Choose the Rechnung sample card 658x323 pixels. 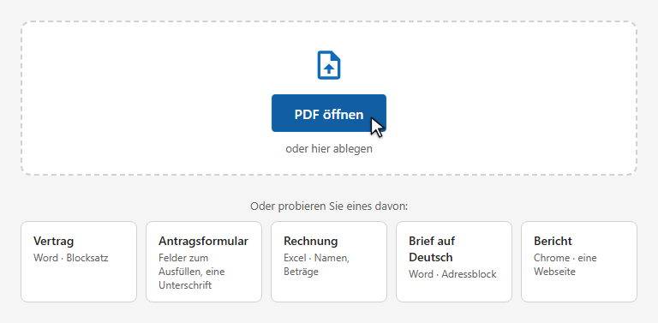point(329,262)
